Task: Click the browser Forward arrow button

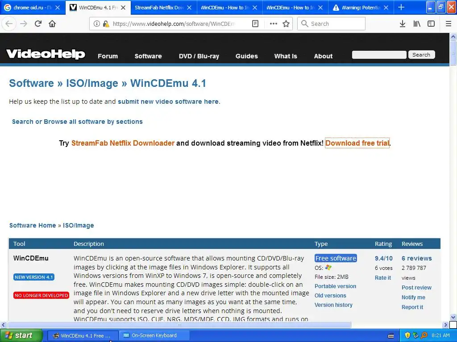Action: pyautogui.click(x=24, y=24)
